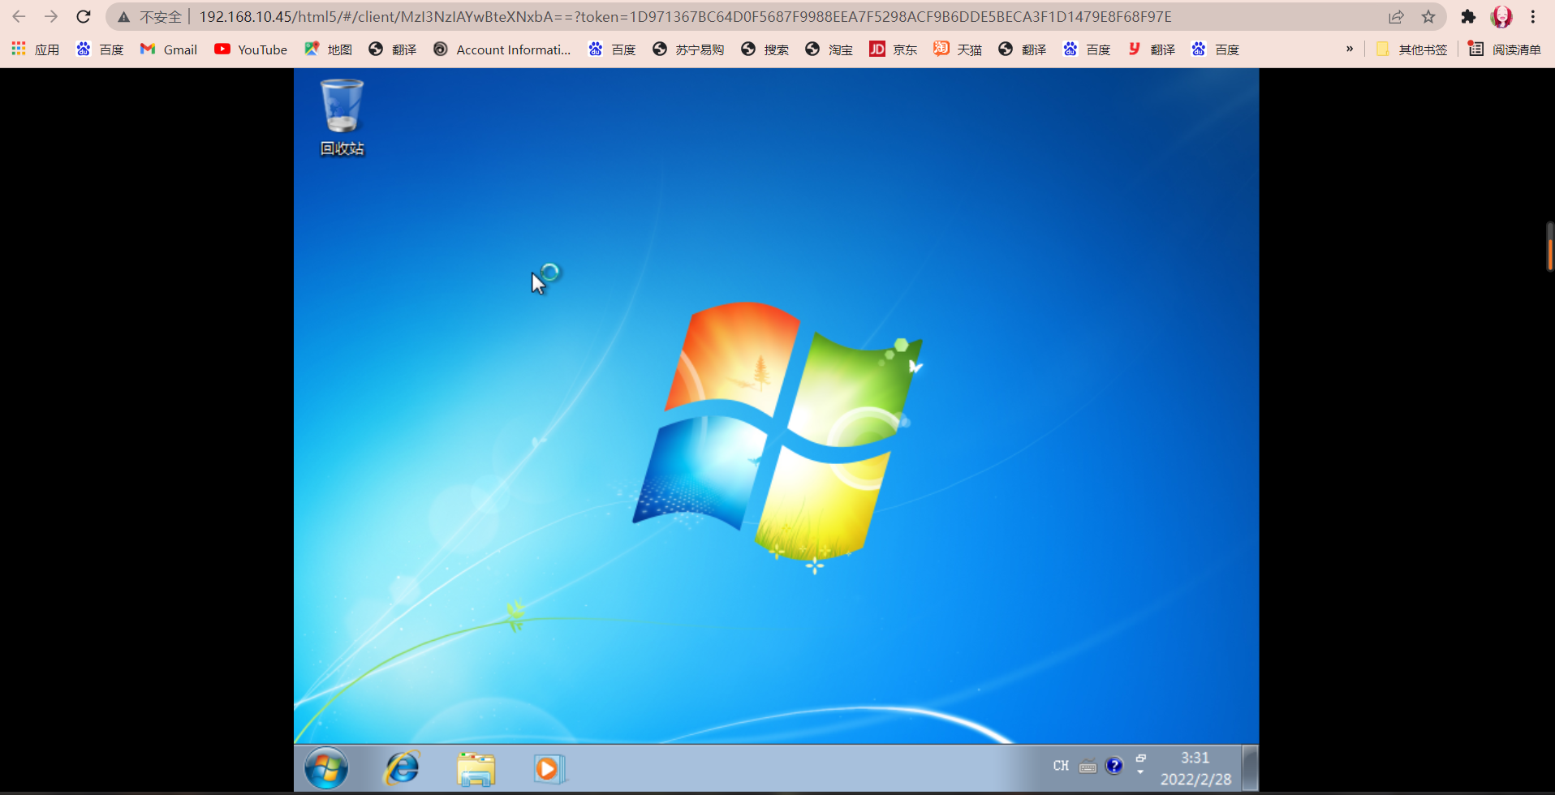Viewport: 1555px width, 795px height.
Task: Click the 不安全 site warning indicator
Action: (150, 17)
